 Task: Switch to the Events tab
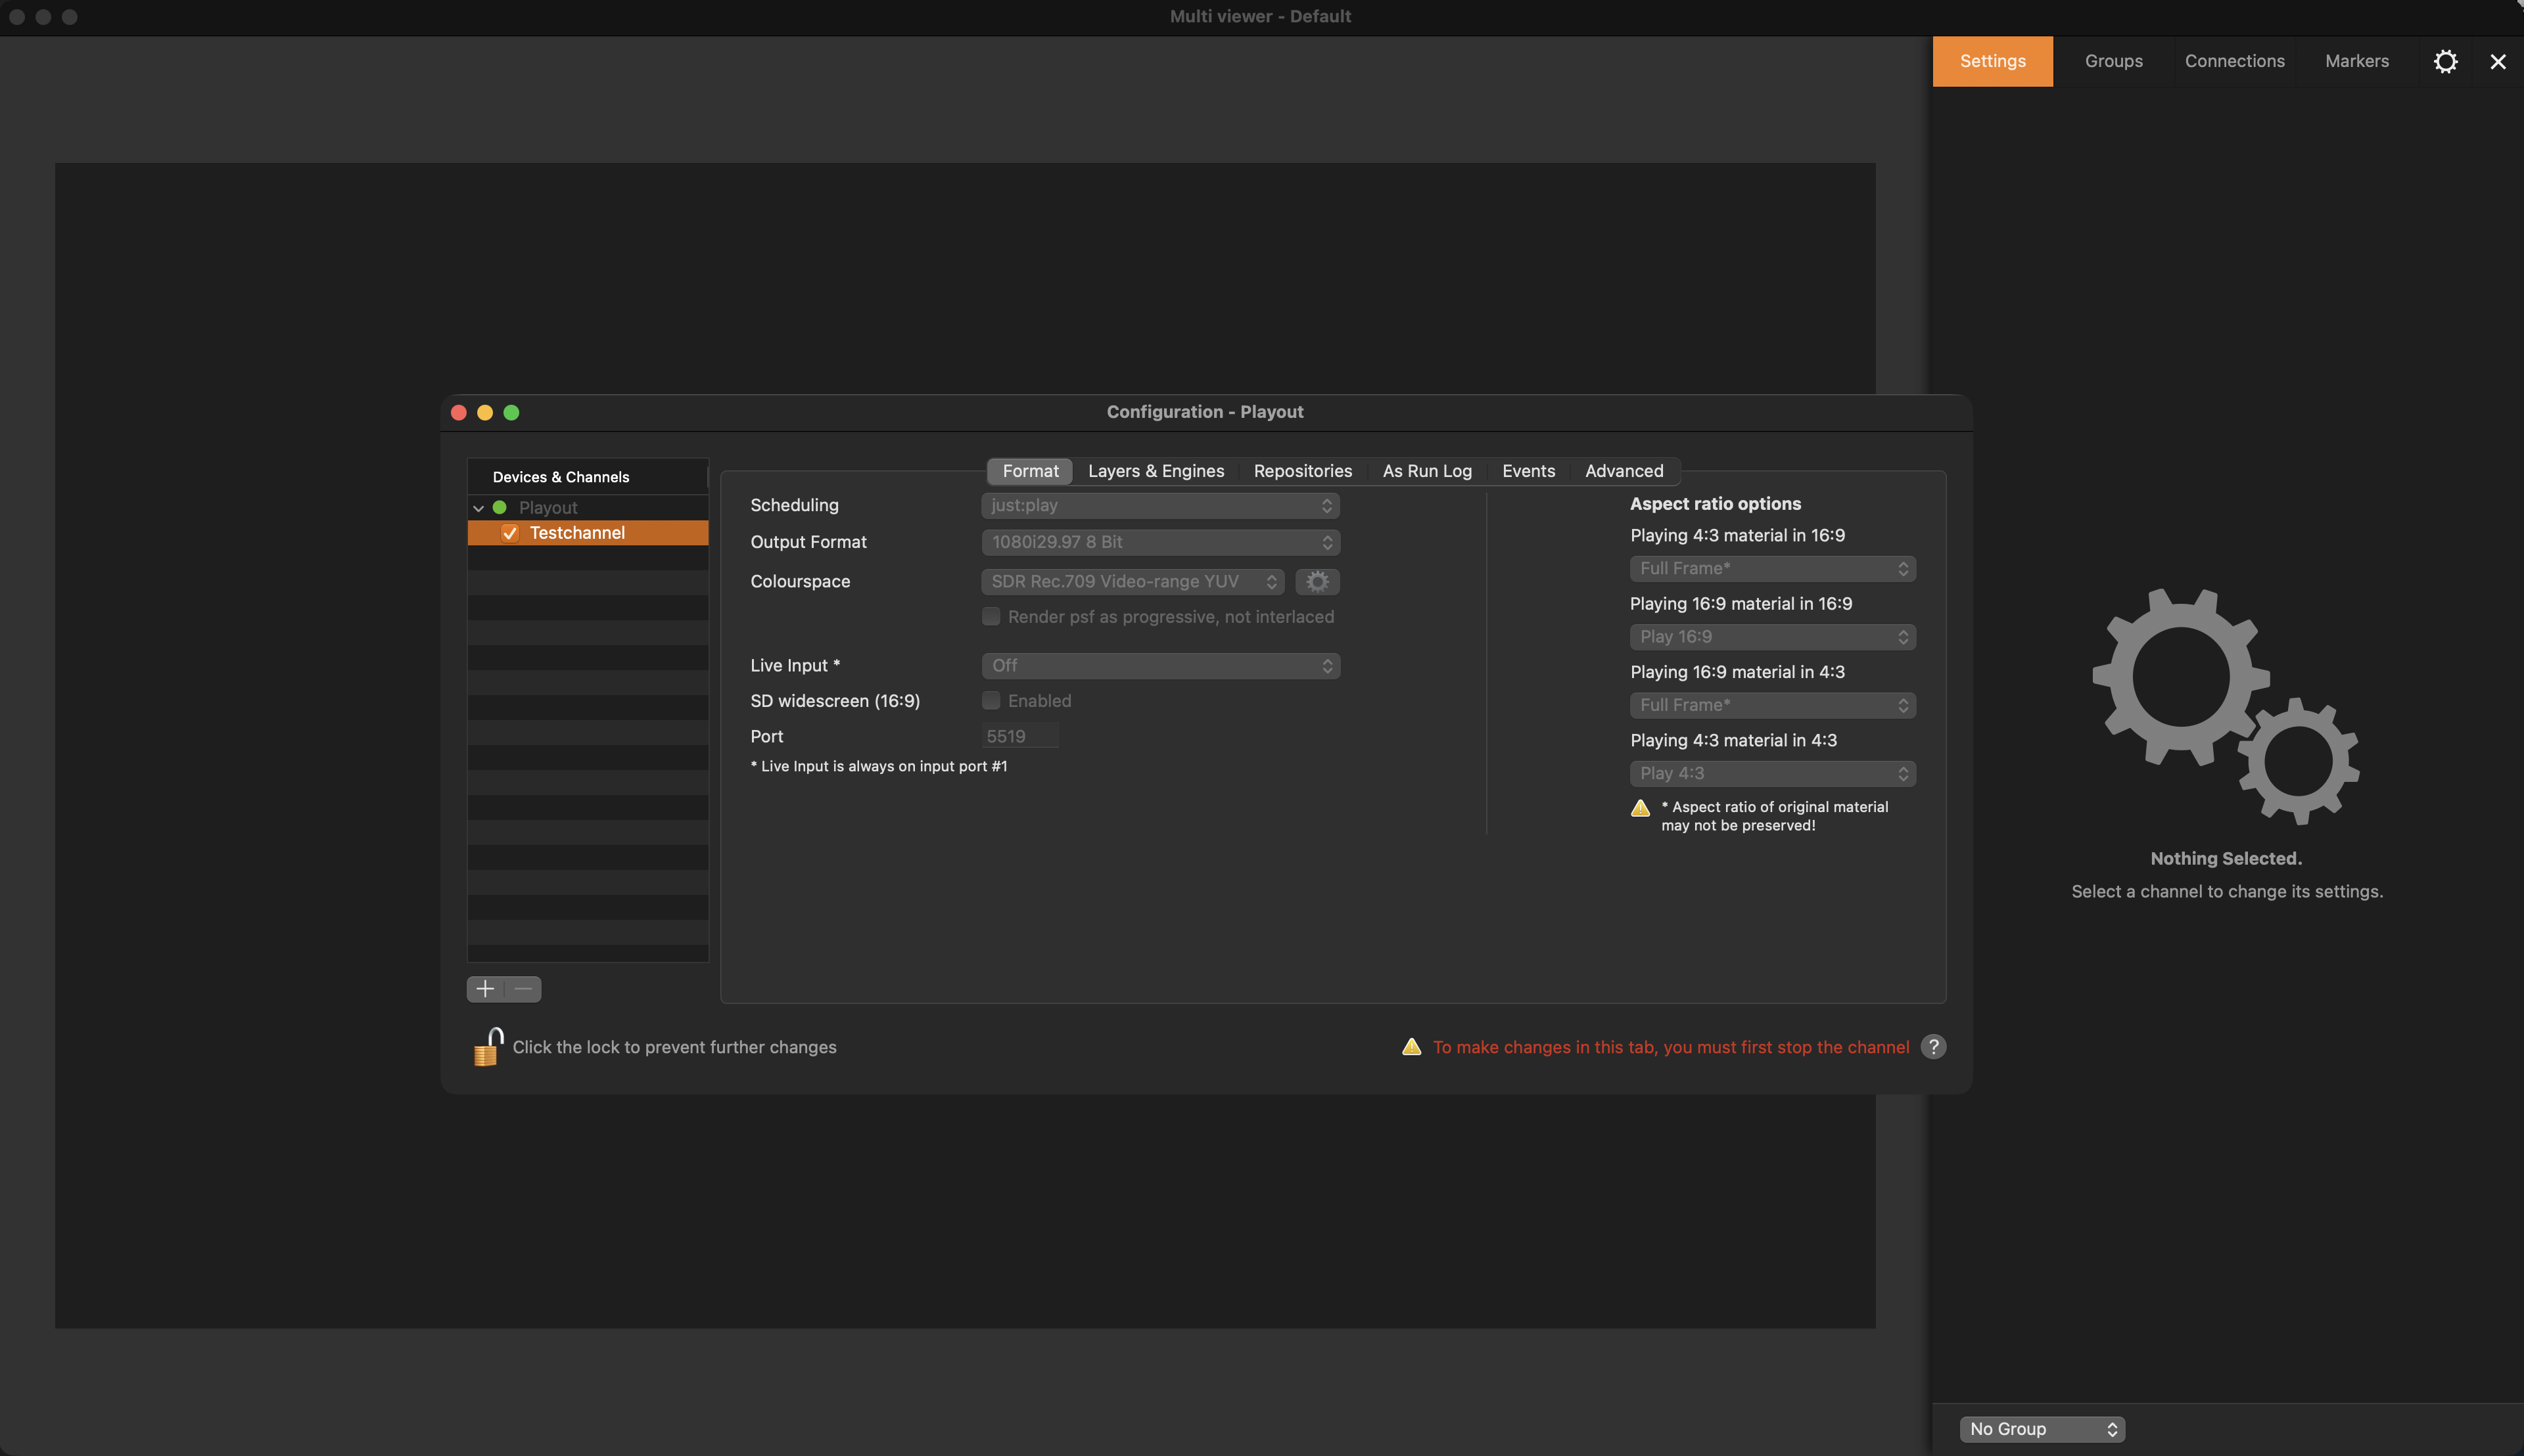pyautogui.click(x=1528, y=471)
